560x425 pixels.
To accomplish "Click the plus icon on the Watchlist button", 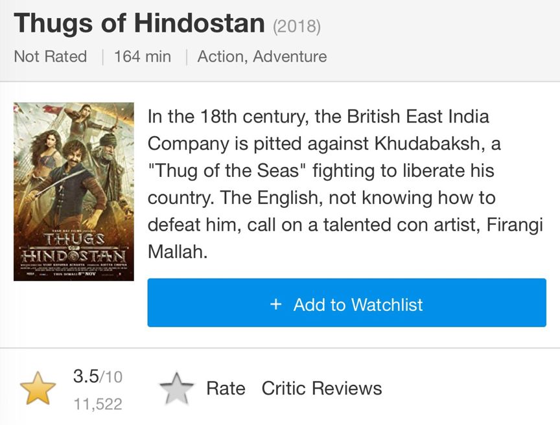I will pyautogui.click(x=276, y=304).
